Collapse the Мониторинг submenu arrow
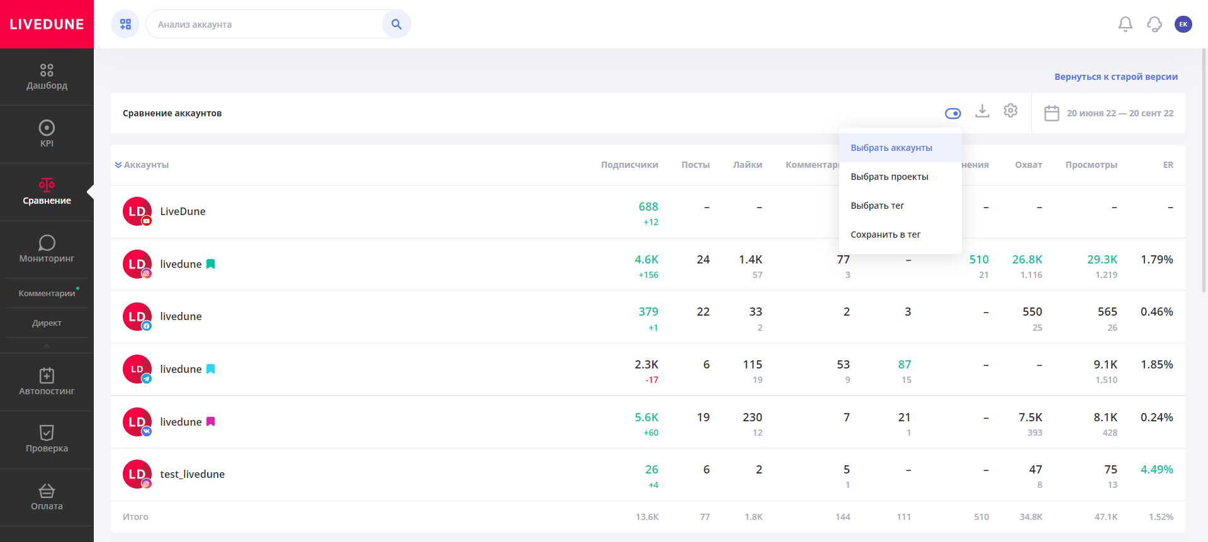This screenshot has height=542, width=1208. coord(47,346)
